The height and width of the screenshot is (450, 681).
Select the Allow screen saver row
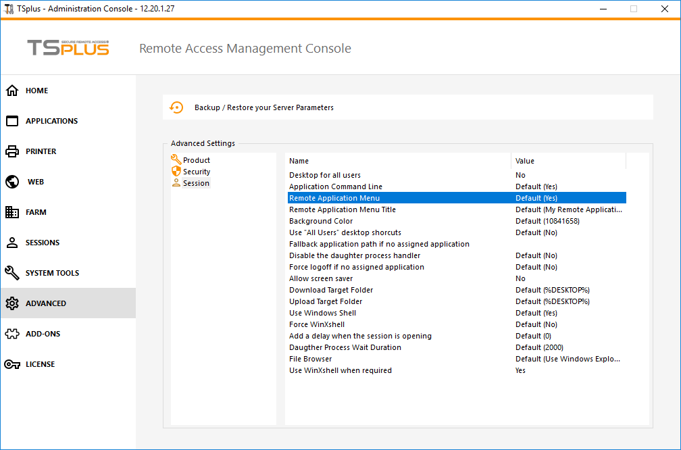pos(321,278)
